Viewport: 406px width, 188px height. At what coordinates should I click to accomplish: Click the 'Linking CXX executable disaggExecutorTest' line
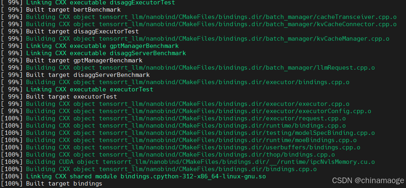(x=88, y=2)
